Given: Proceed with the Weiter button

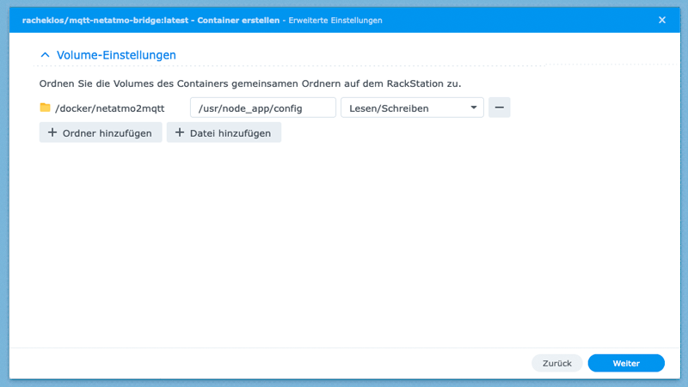Looking at the screenshot, I should [x=626, y=363].
